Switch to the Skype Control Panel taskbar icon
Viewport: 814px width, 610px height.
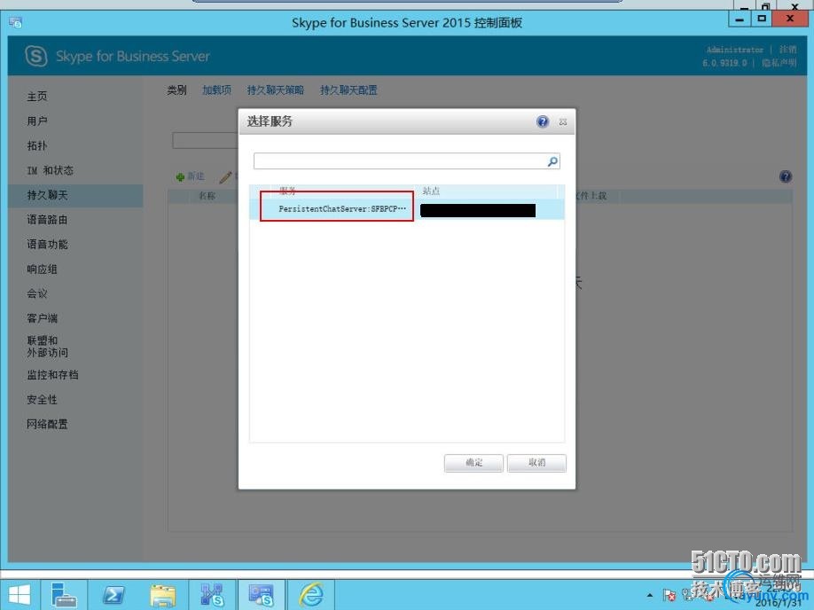(261, 595)
